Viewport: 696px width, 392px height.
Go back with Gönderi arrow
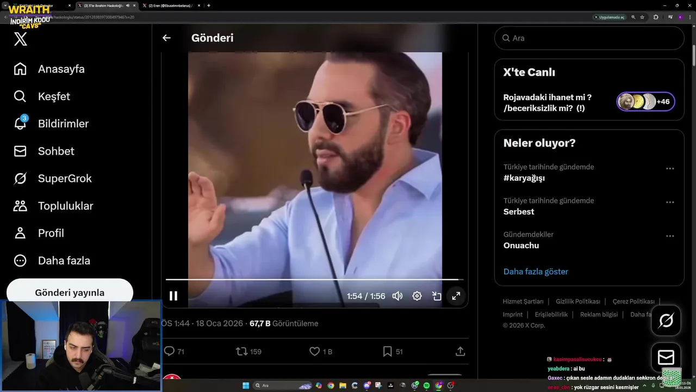pyautogui.click(x=166, y=38)
